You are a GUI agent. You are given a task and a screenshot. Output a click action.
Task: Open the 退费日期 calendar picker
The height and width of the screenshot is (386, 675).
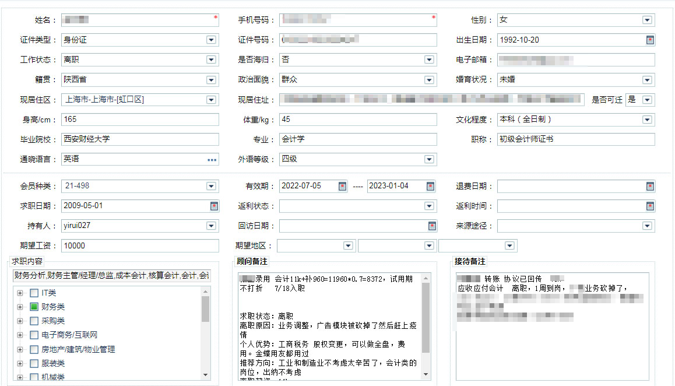650,186
